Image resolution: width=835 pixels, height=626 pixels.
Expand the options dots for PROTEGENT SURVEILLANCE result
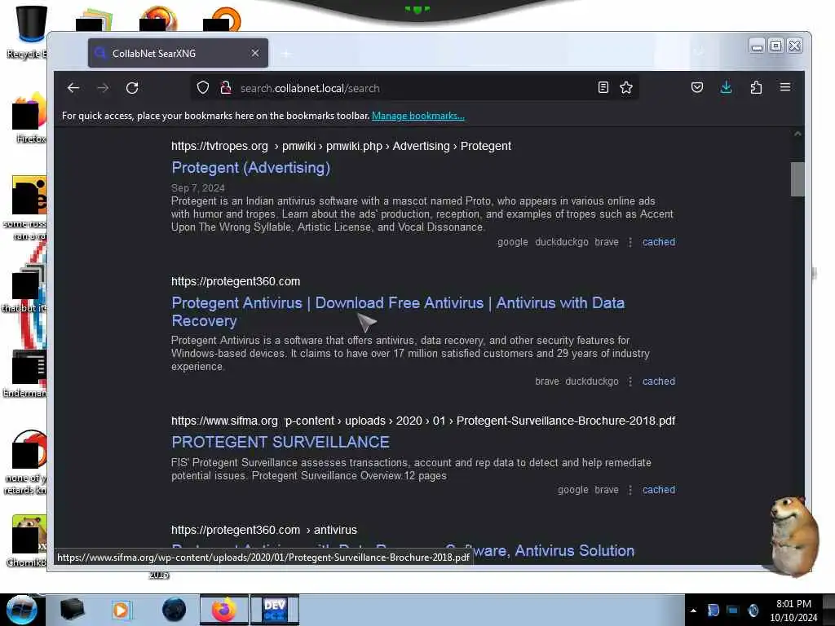click(630, 490)
